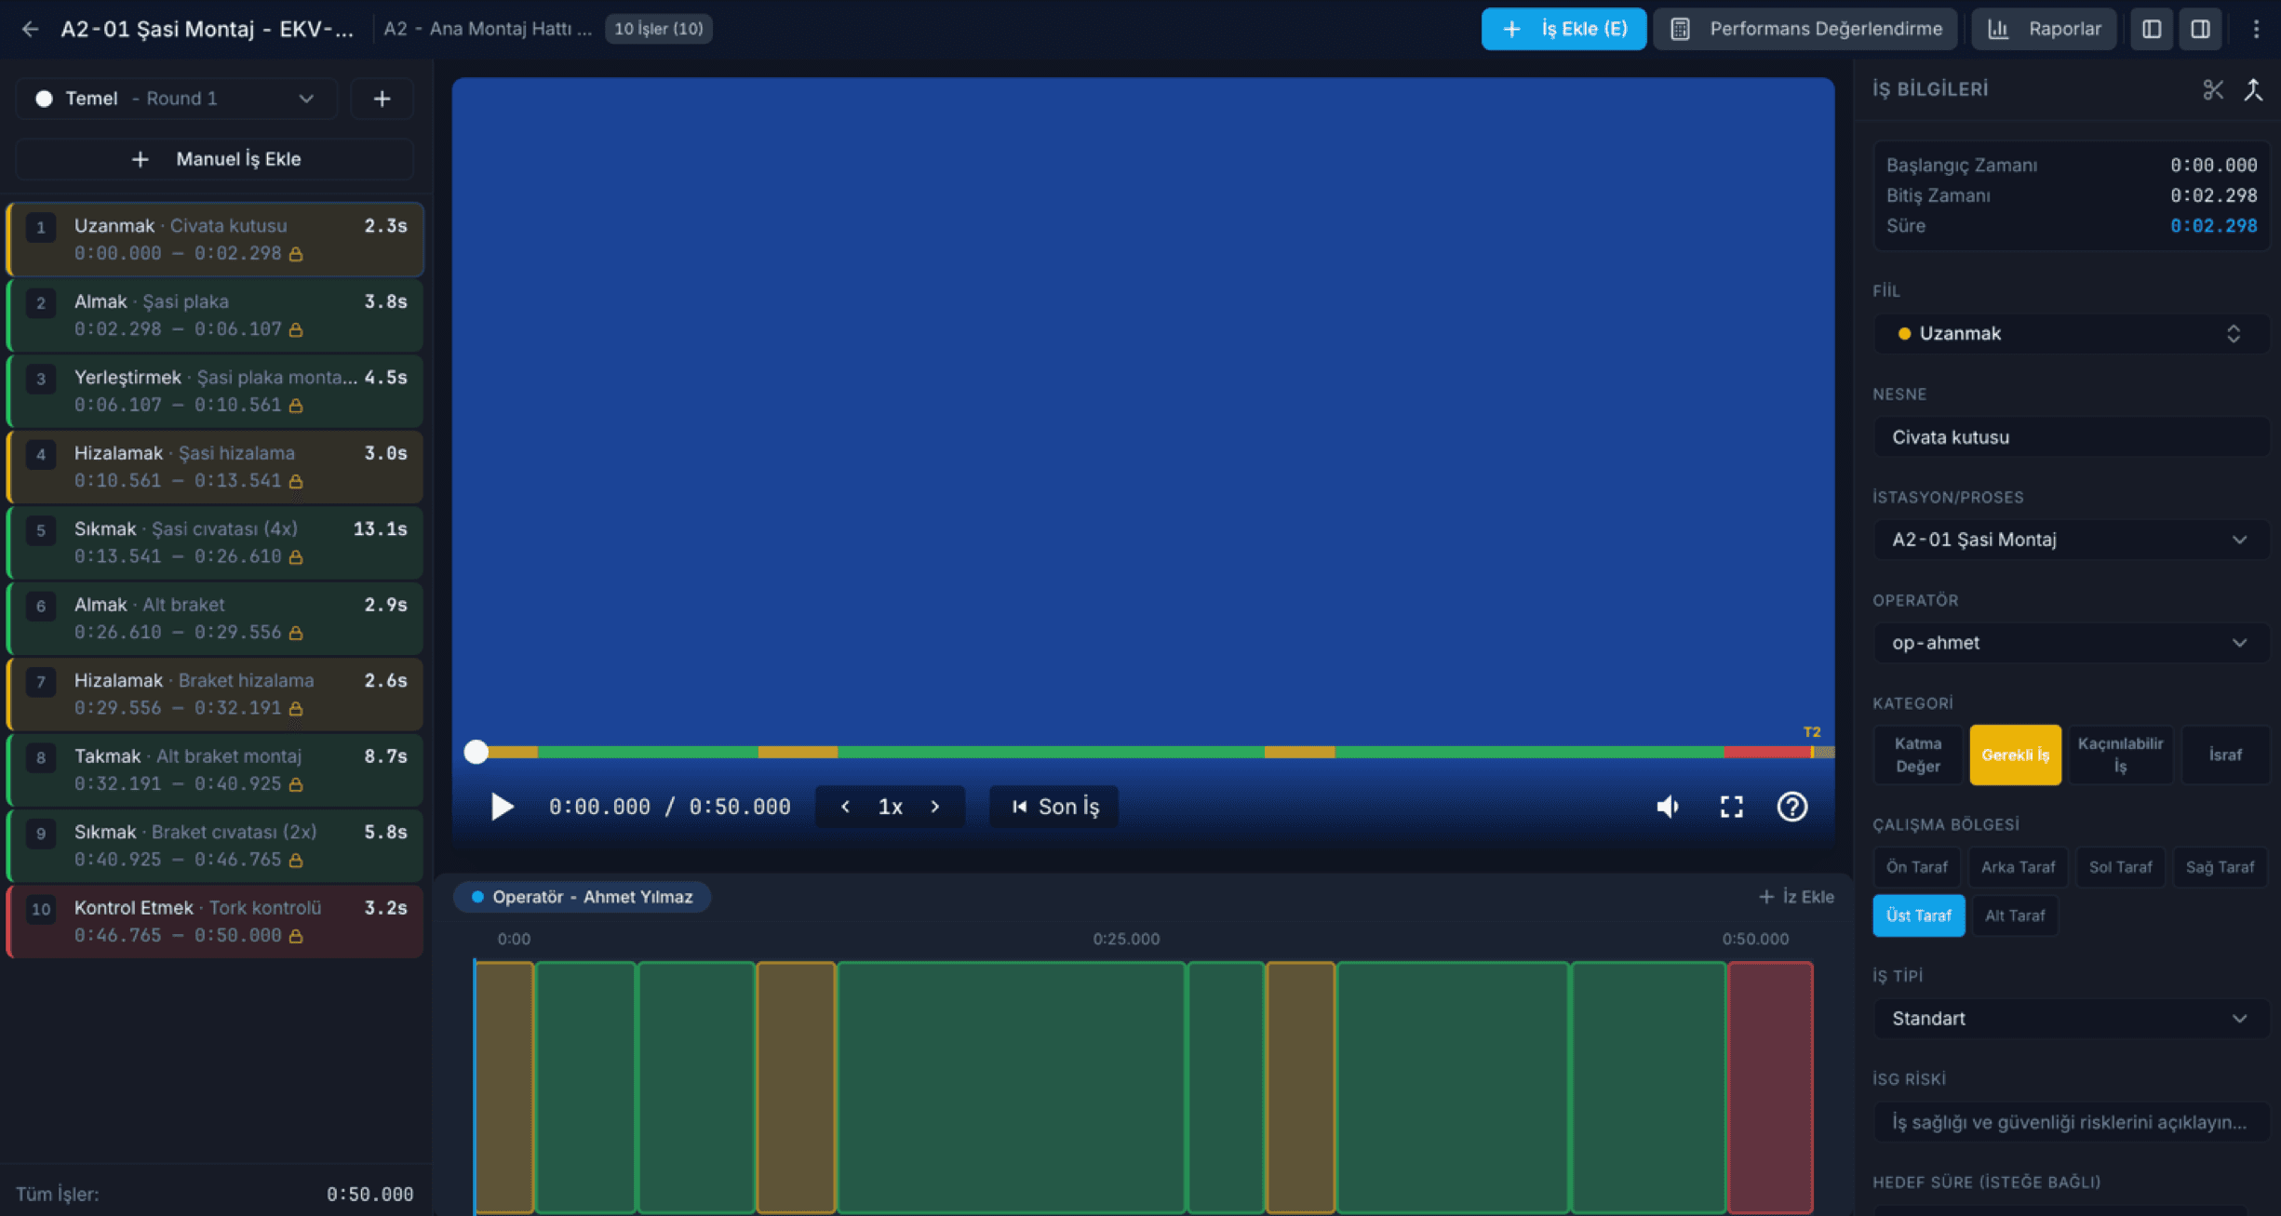Open Performans Değerlendirme

pos(1805,29)
